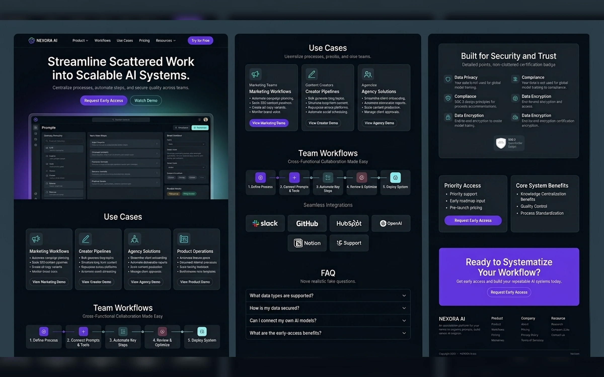The height and width of the screenshot is (377, 604).
Task: Click the icon beside the Compriance heading
Action: pyautogui.click(x=515, y=79)
